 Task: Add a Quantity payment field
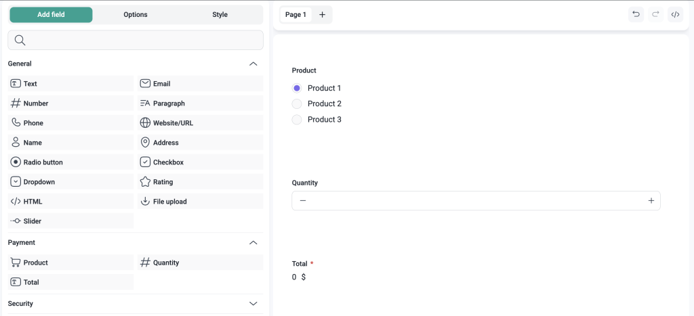point(200,263)
